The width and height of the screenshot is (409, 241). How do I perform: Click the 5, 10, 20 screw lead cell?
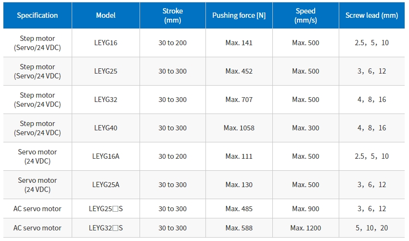pyautogui.click(x=371, y=228)
